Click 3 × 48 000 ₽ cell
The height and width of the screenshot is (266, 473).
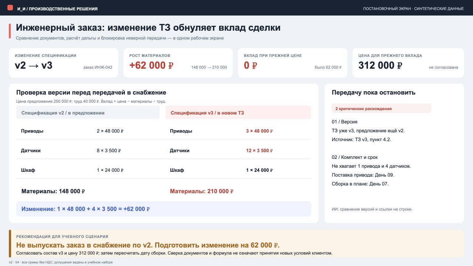coord(259,131)
